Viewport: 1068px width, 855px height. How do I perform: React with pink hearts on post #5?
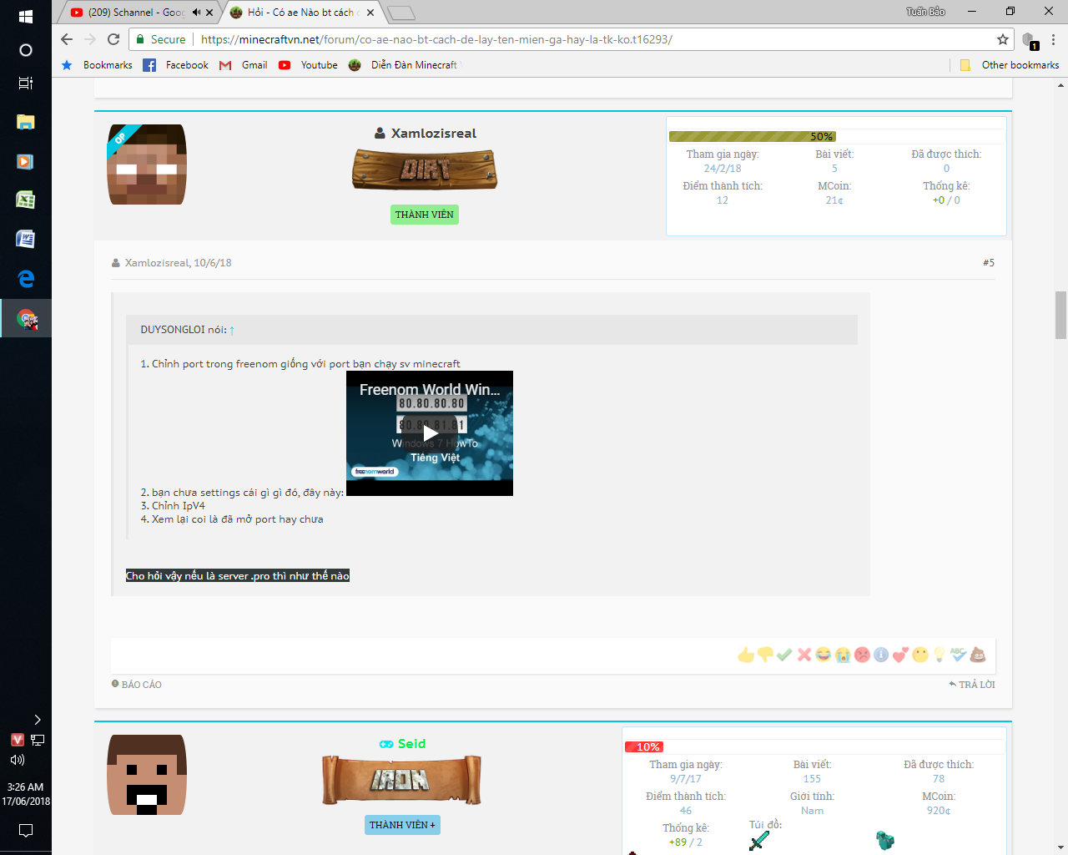[x=900, y=655]
